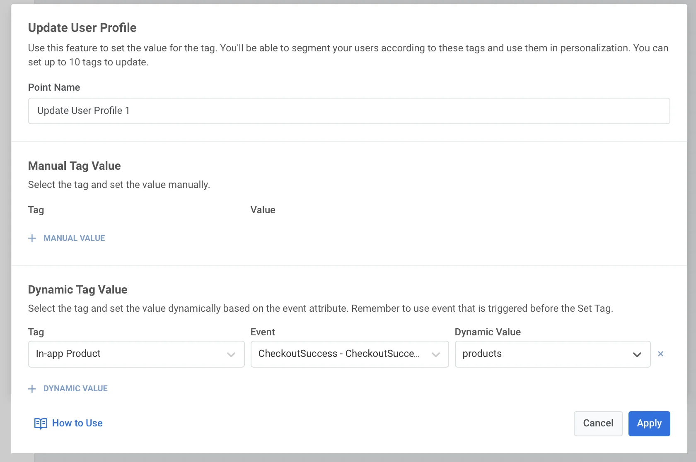Viewport: 696px width, 462px height.
Task: Click the open book icon near How to Use
Action: point(41,423)
